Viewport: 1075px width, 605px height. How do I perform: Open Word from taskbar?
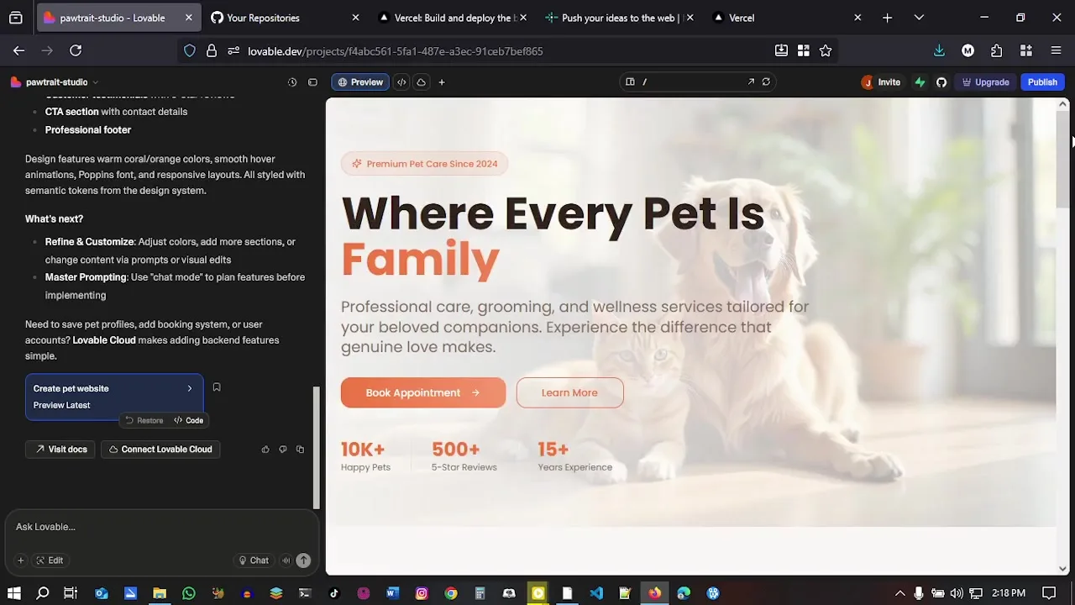392,593
